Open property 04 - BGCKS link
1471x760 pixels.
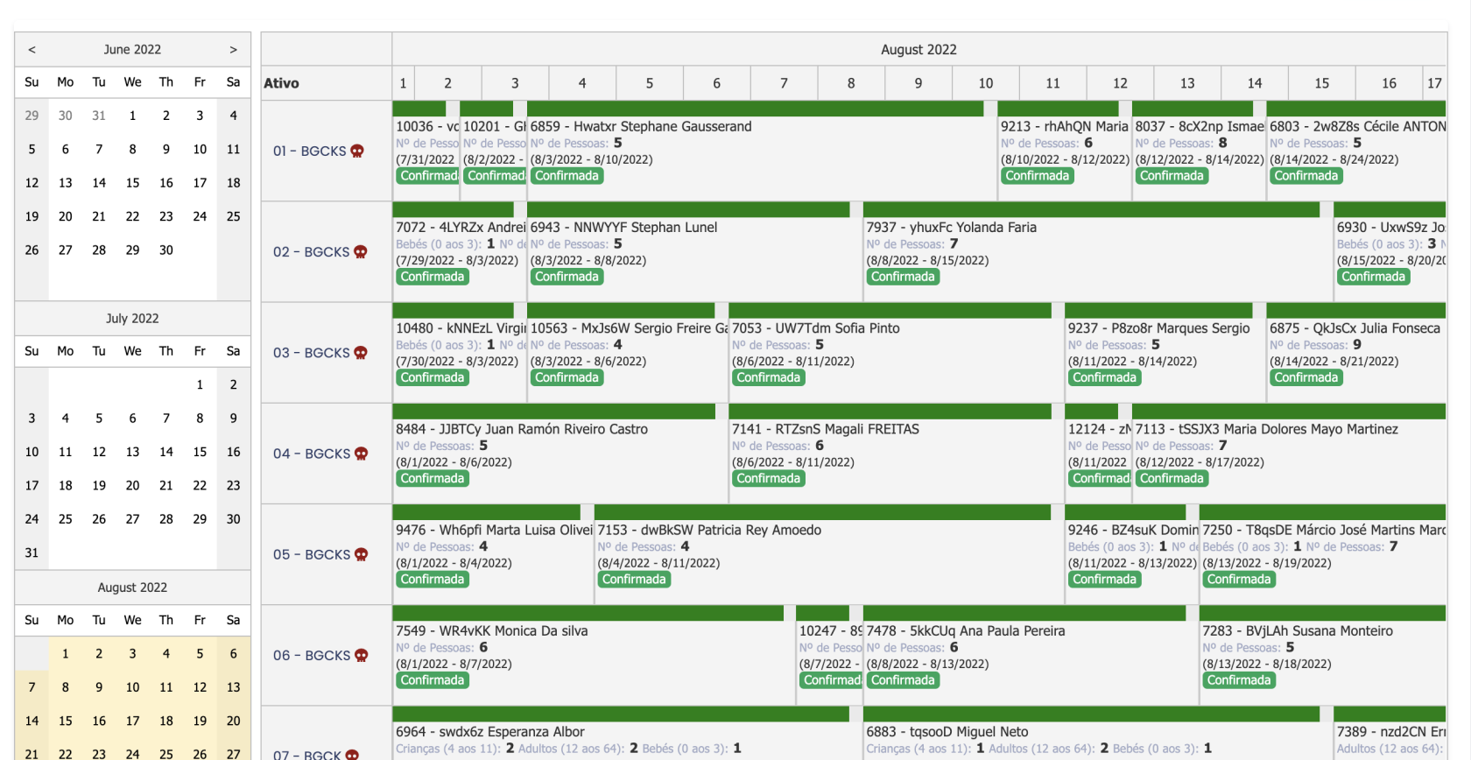coord(312,454)
